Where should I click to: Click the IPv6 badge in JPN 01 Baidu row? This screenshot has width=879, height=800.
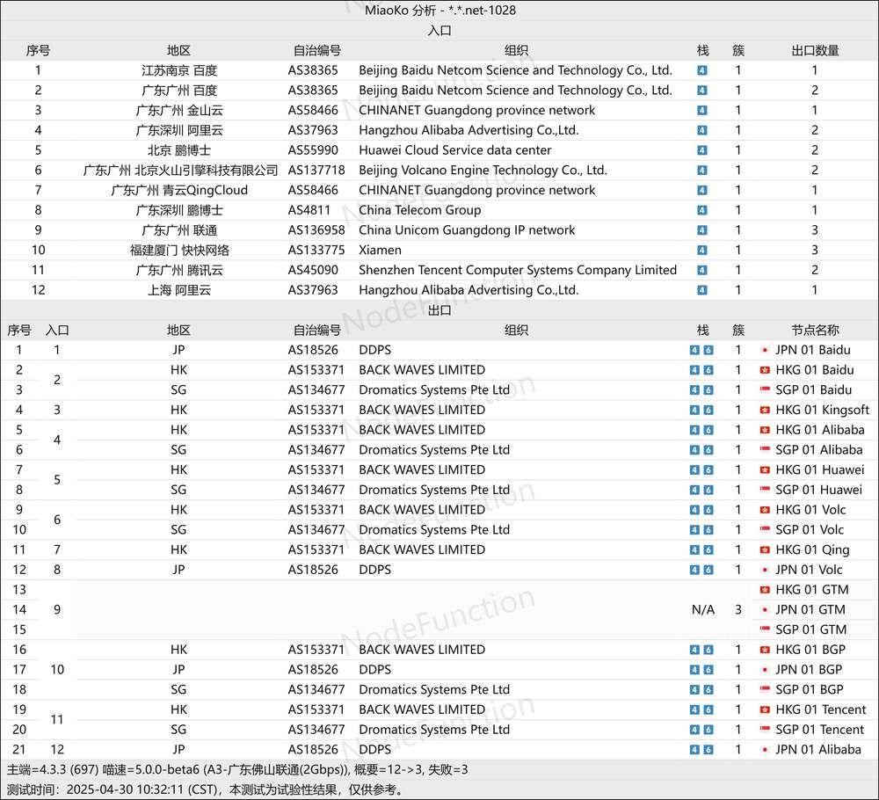click(708, 351)
